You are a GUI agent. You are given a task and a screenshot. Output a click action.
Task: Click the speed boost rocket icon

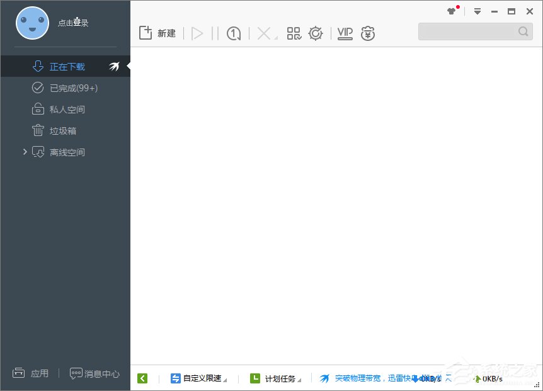click(x=115, y=65)
